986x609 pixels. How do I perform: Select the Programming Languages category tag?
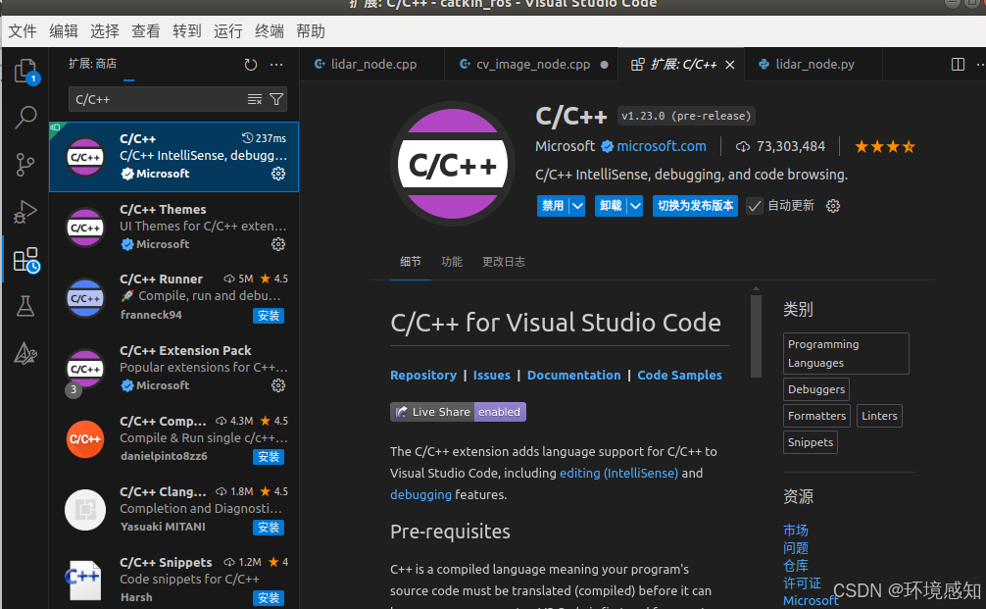click(x=846, y=354)
